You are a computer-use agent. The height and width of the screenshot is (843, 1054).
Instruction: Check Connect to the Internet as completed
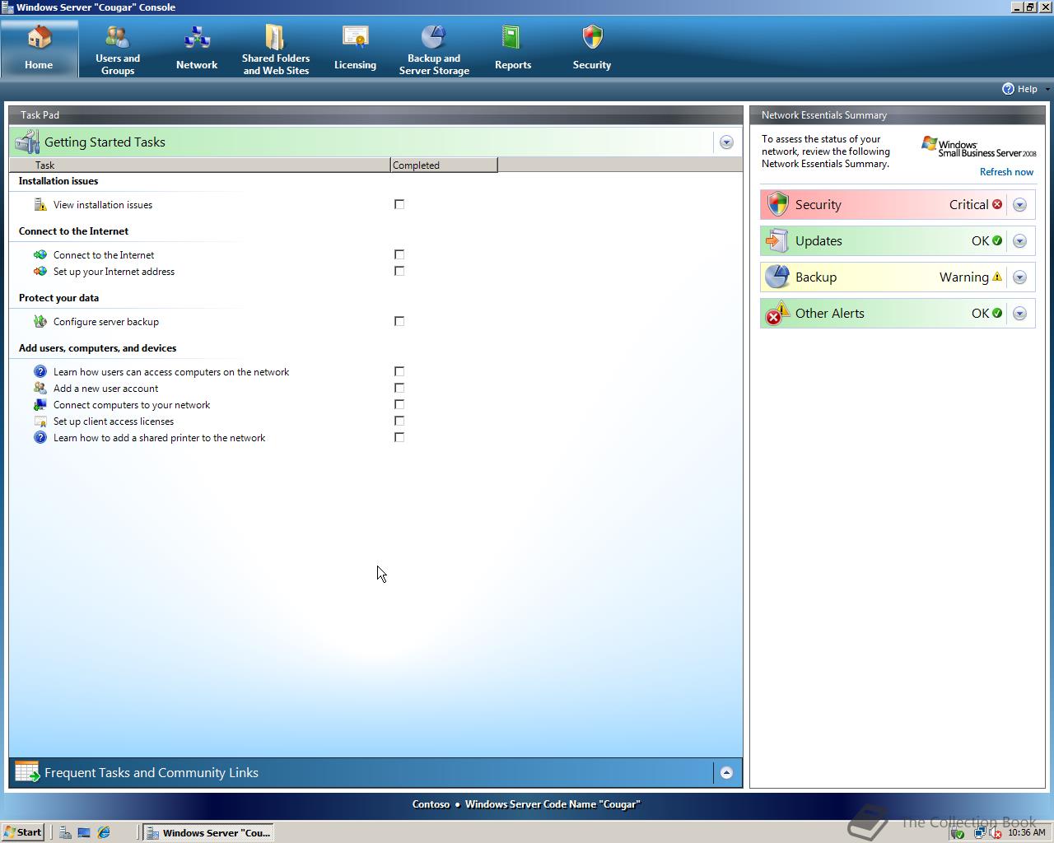point(399,254)
